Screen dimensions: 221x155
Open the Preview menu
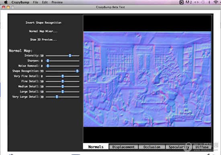point(57,2)
